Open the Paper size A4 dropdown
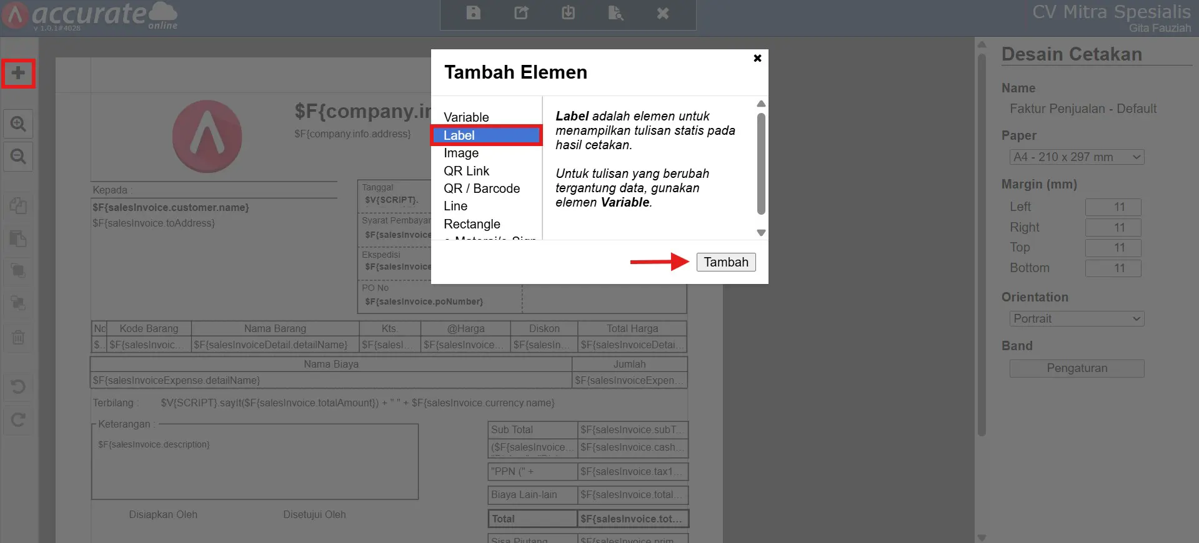The image size is (1199, 543). coord(1077,157)
